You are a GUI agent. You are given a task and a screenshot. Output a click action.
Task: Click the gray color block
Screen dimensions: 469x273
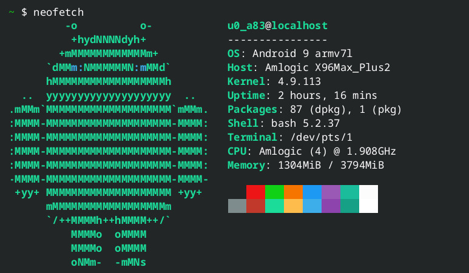tap(237, 206)
